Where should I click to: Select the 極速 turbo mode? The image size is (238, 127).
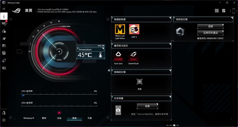74,118
